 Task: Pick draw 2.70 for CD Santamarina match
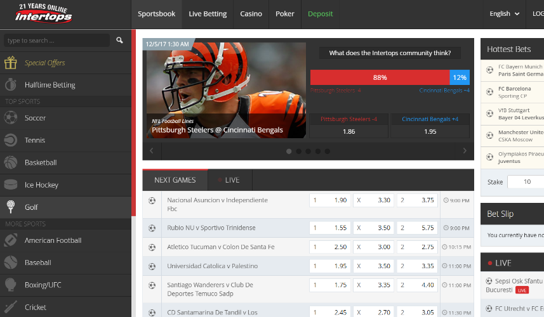[373, 312]
